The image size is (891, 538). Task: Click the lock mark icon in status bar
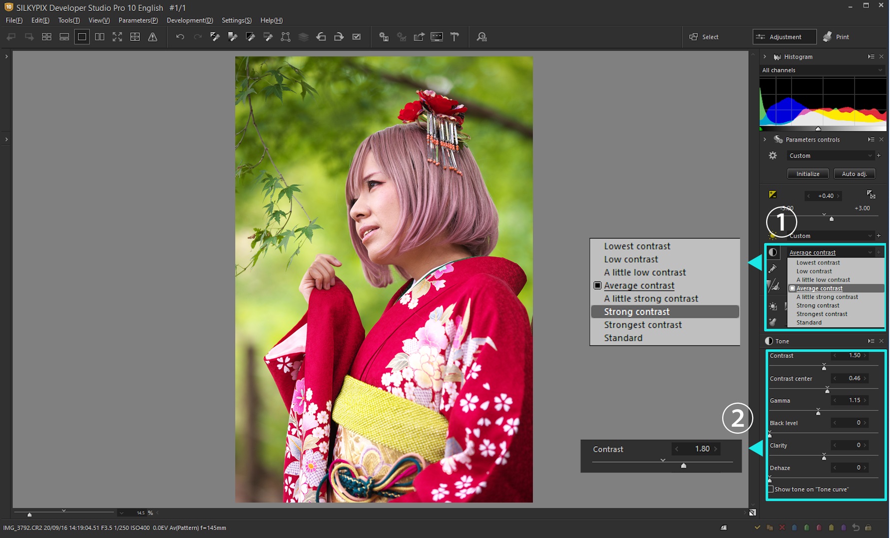[x=868, y=528]
